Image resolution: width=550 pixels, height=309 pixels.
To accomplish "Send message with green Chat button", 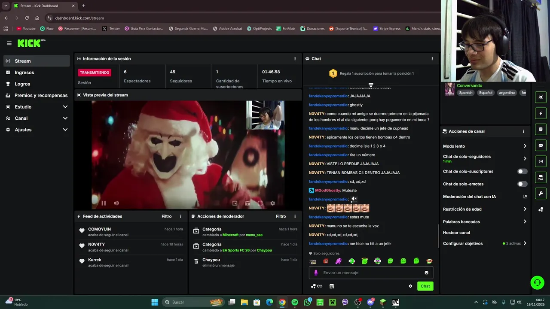I will pyautogui.click(x=425, y=286).
